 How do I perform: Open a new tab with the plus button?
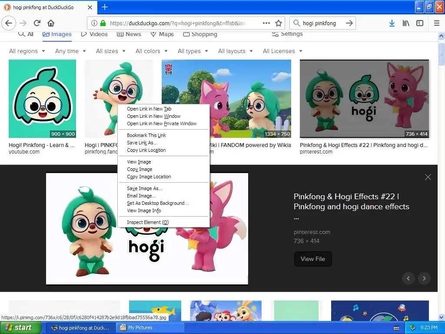coord(104,7)
